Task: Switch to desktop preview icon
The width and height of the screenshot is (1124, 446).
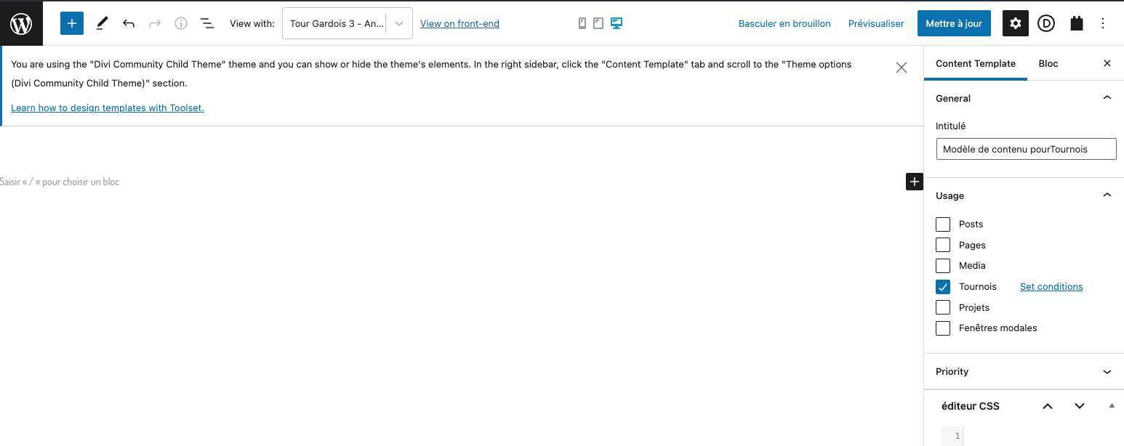Action: pos(617,23)
